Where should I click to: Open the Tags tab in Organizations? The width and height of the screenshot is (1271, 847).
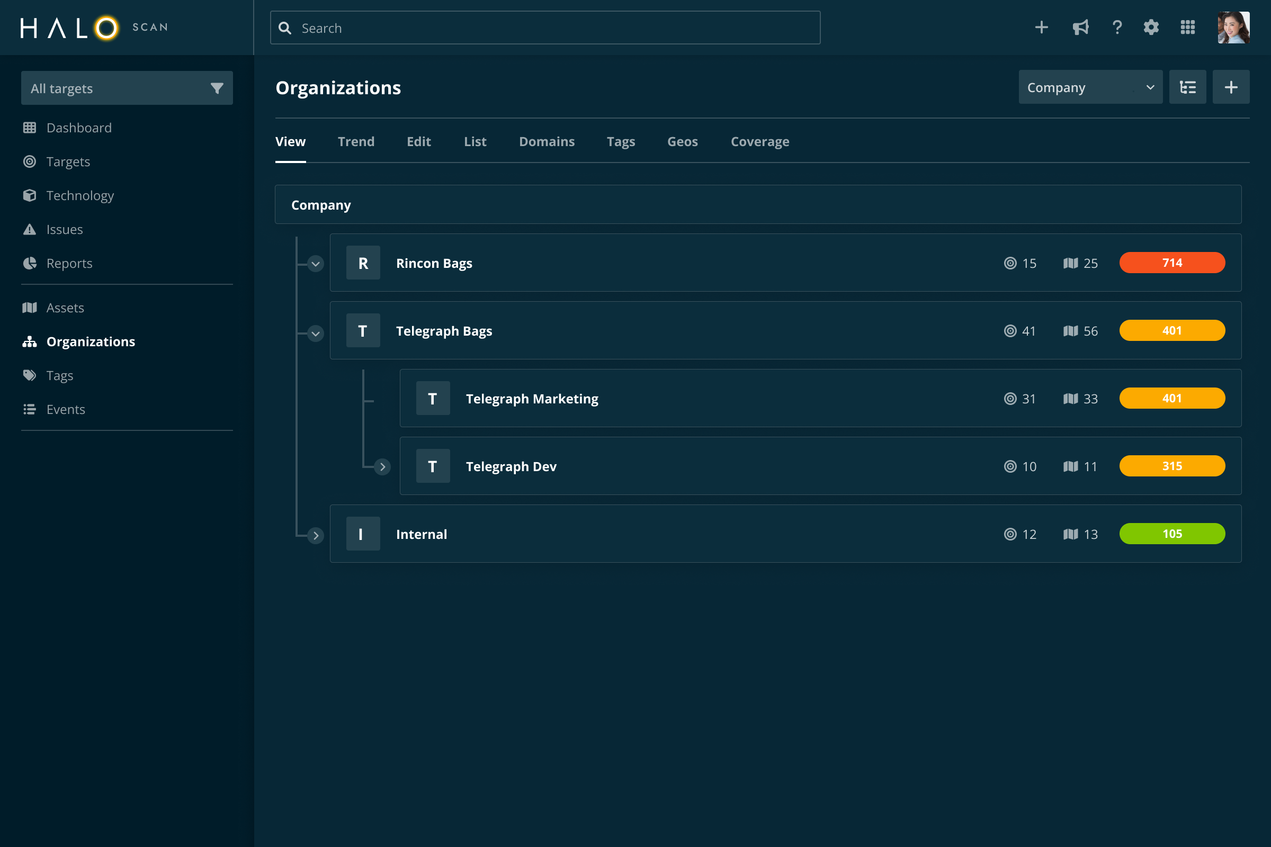point(621,141)
